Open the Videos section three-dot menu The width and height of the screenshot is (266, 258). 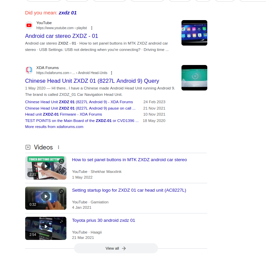[x=58, y=147]
